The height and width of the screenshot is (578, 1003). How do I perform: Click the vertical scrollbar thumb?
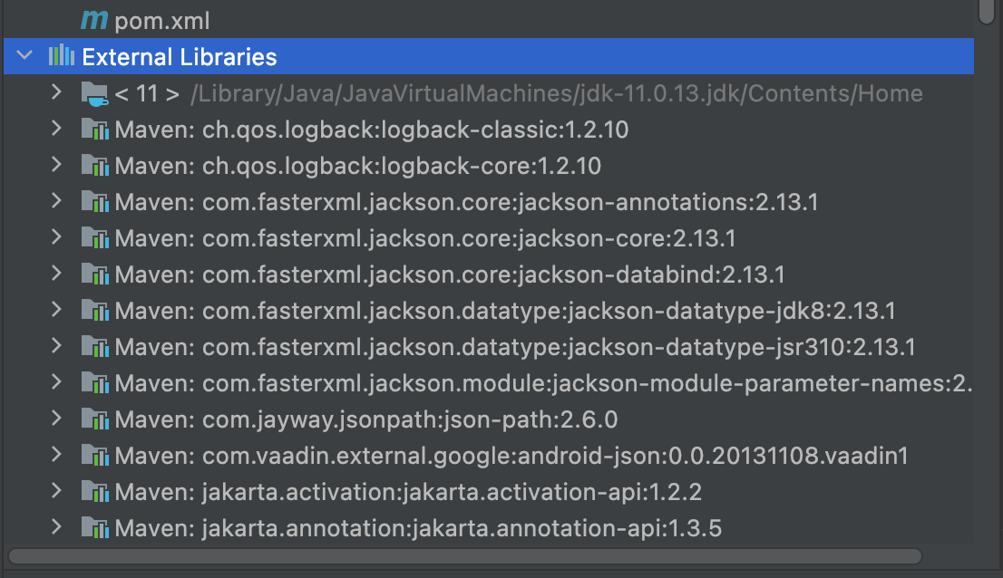(987, 11)
